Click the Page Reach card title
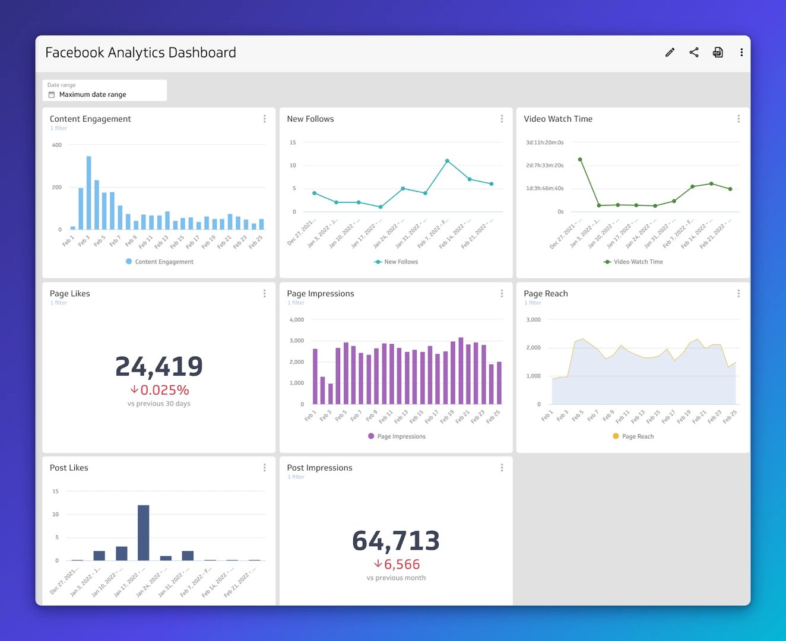This screenshot has height=641, width=786. coord(546,293)
